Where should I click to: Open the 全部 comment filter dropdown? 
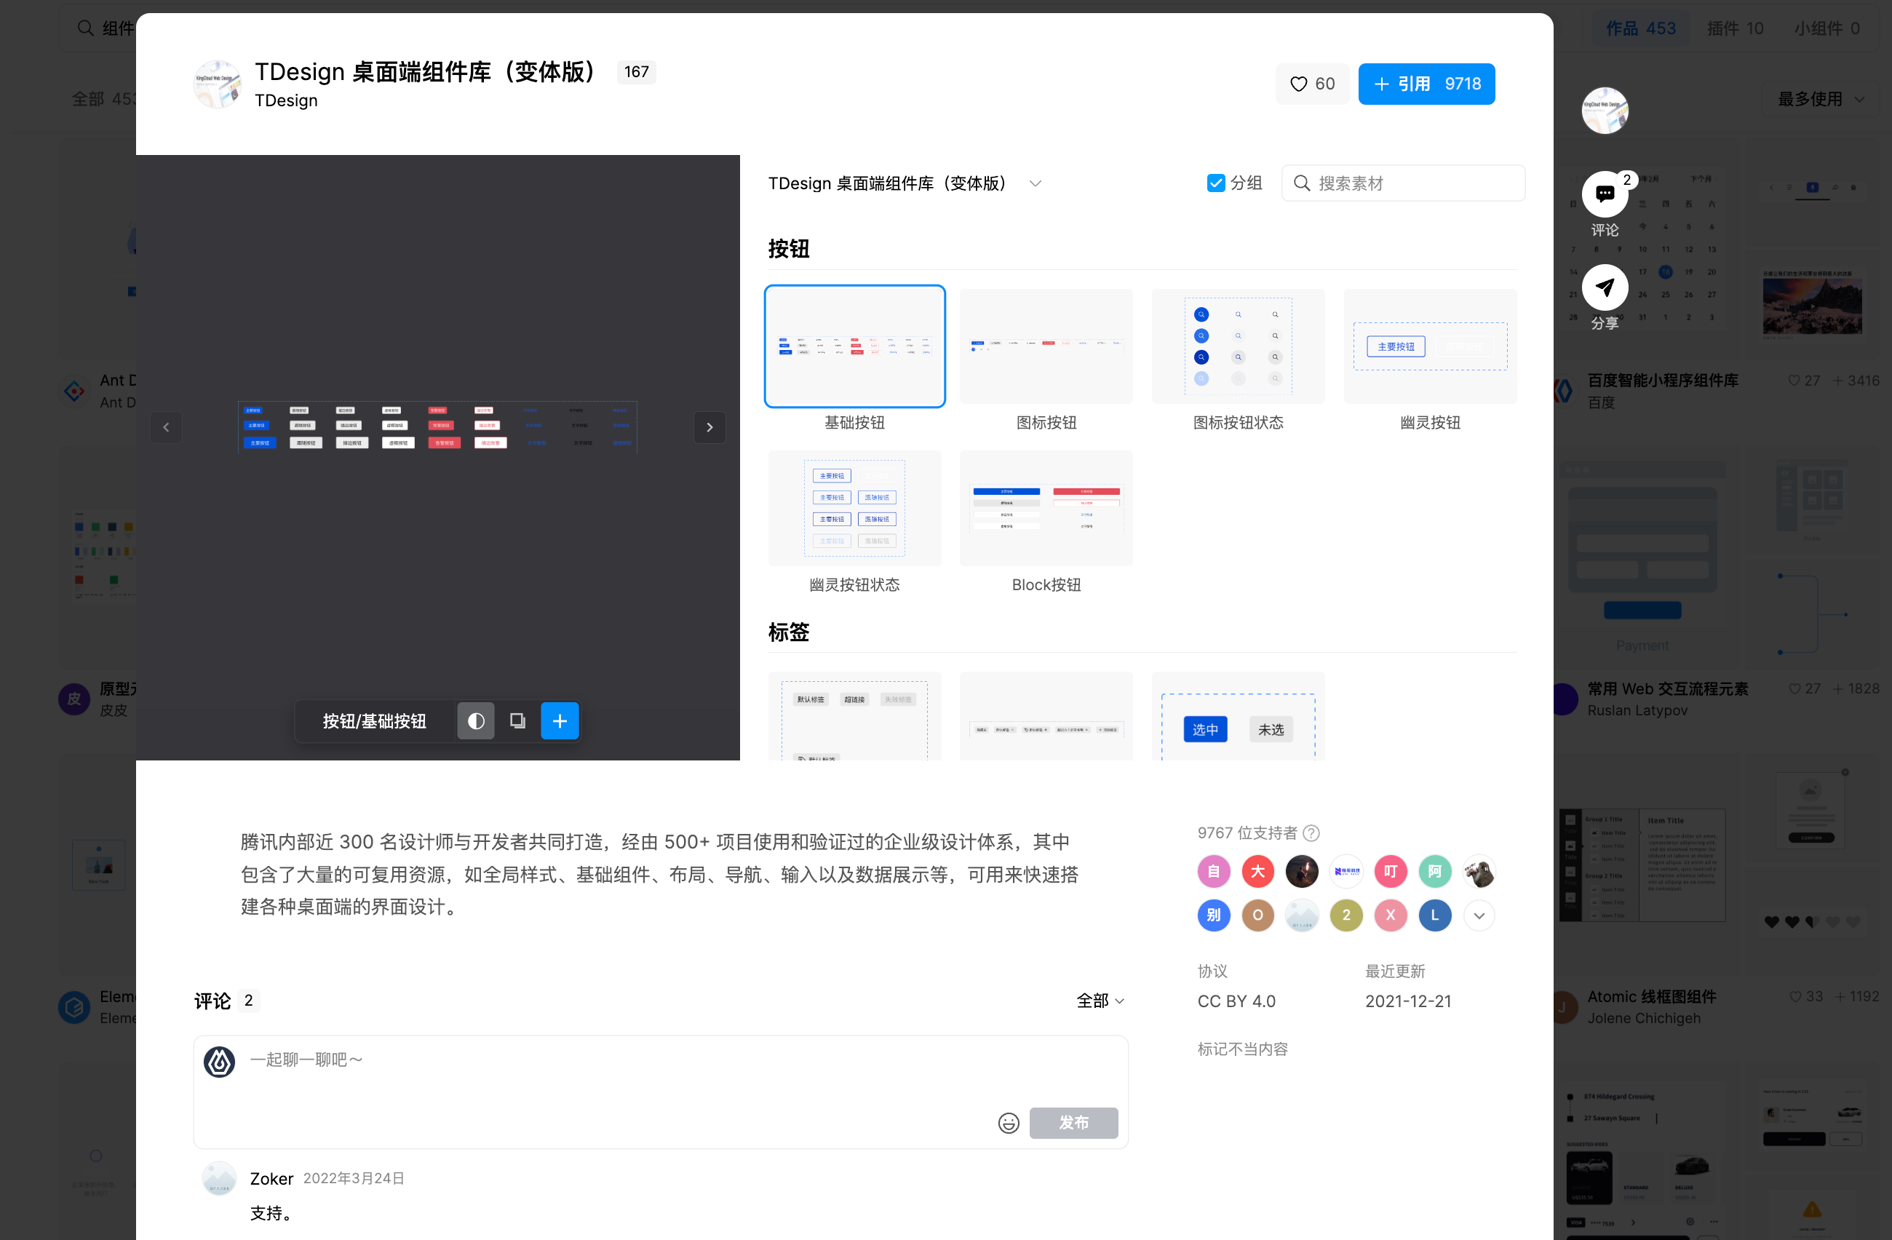point(1100,1001)
